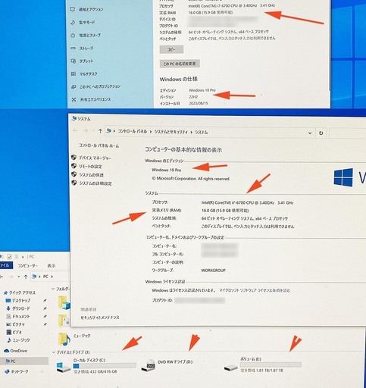Viewport: 366px width, 388px height.
Task: Select the ミュージック folder in PC view
Action: 74,339
